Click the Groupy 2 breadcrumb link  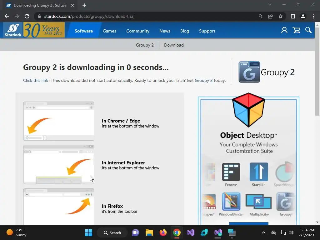(x=145, y=45)
